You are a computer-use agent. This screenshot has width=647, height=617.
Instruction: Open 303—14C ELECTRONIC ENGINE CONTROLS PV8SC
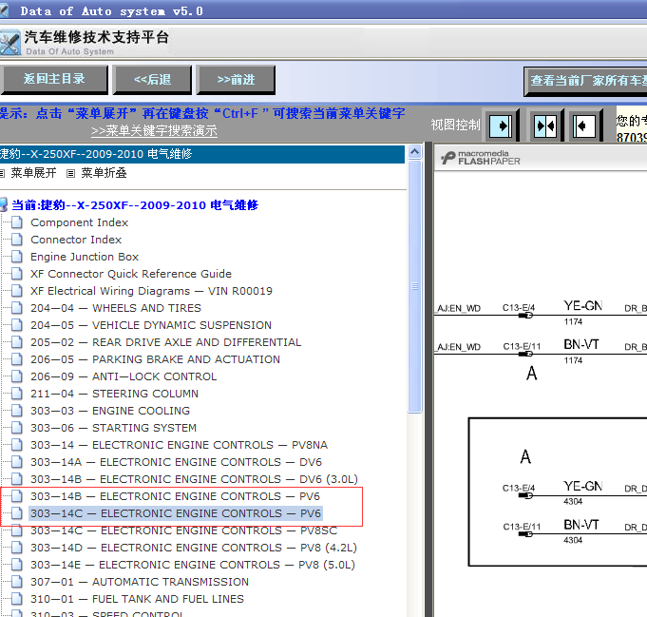click(x=184, y=530)
